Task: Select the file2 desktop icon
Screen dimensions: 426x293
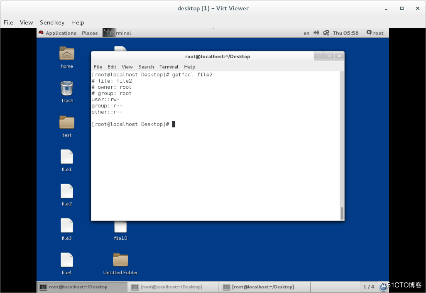Action: coord(66,191)
